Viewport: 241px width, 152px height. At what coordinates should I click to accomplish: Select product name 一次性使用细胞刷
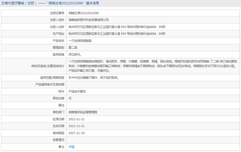(80, 41)
